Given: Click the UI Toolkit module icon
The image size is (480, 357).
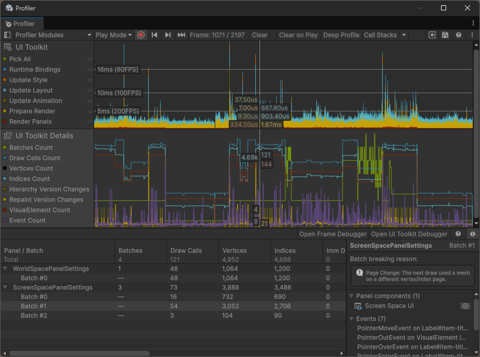Looking at the screenshot, I should (8, 47).
